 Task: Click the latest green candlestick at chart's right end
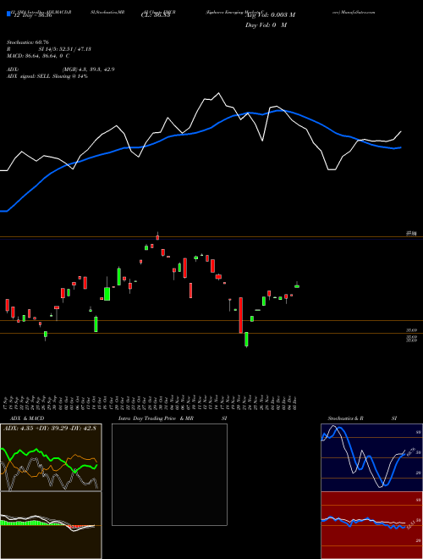pyautogui.click(x=297, y=285)
